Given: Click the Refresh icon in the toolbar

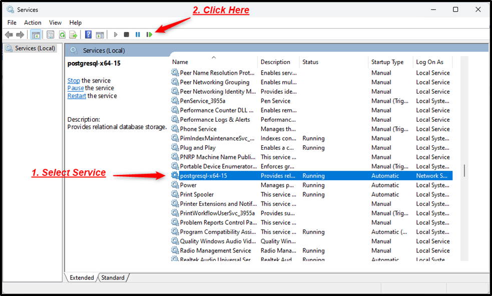Looking at the screenshot, I should tap(62, 34).
